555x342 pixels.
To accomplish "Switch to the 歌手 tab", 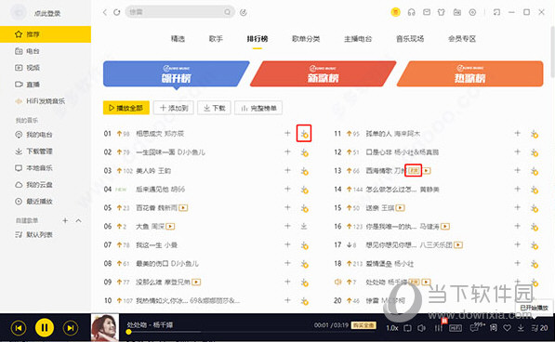I will (216, 38).
